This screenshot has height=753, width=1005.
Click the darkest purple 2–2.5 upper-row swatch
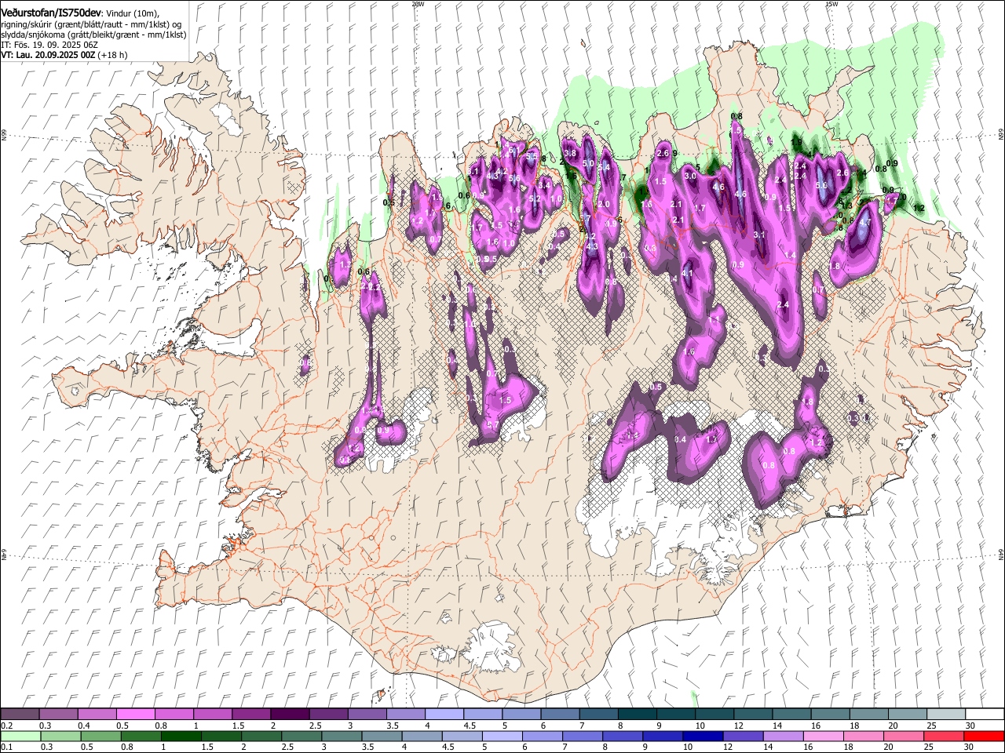click(290, 715)
